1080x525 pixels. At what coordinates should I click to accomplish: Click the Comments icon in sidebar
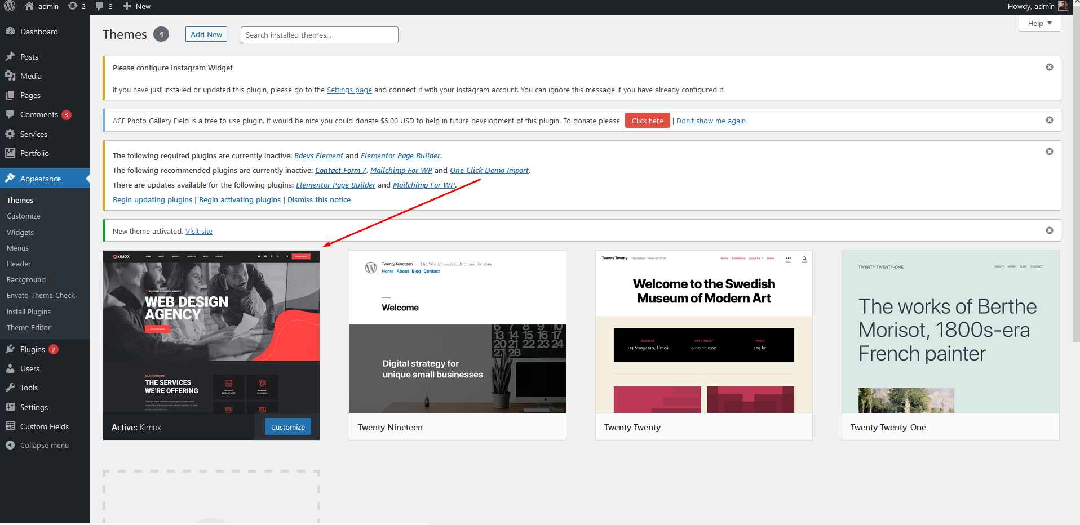(10, 114)
